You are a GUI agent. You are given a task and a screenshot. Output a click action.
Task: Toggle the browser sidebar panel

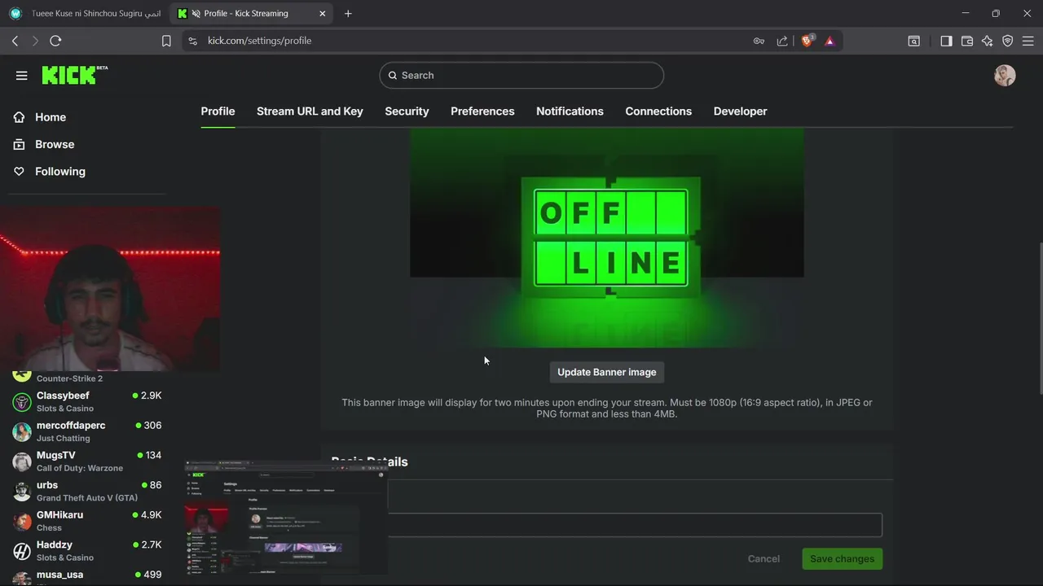pos(946,41)
